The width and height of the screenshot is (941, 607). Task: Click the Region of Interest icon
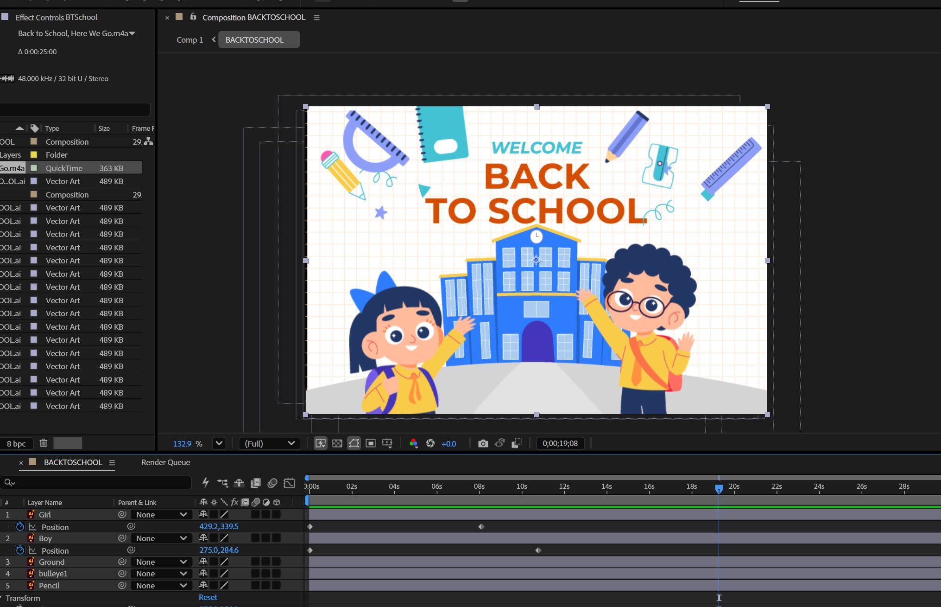point(370,443)
